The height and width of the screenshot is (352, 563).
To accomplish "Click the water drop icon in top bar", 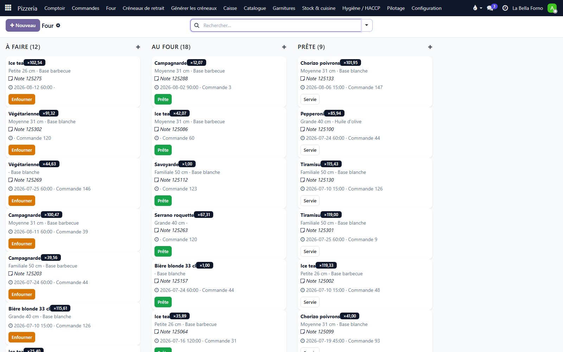I will tap(475, 8).
